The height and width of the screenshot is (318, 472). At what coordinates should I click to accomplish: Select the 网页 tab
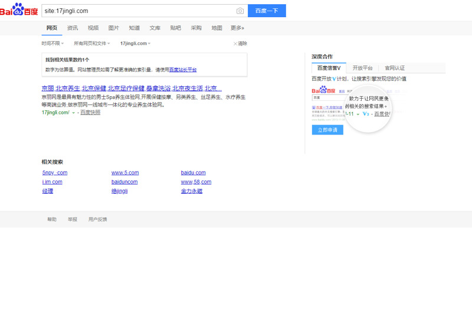pyautogui.click(x=52, y=28)
